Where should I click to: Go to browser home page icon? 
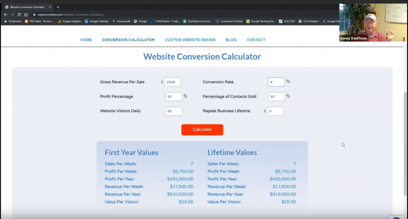(25, 14)
